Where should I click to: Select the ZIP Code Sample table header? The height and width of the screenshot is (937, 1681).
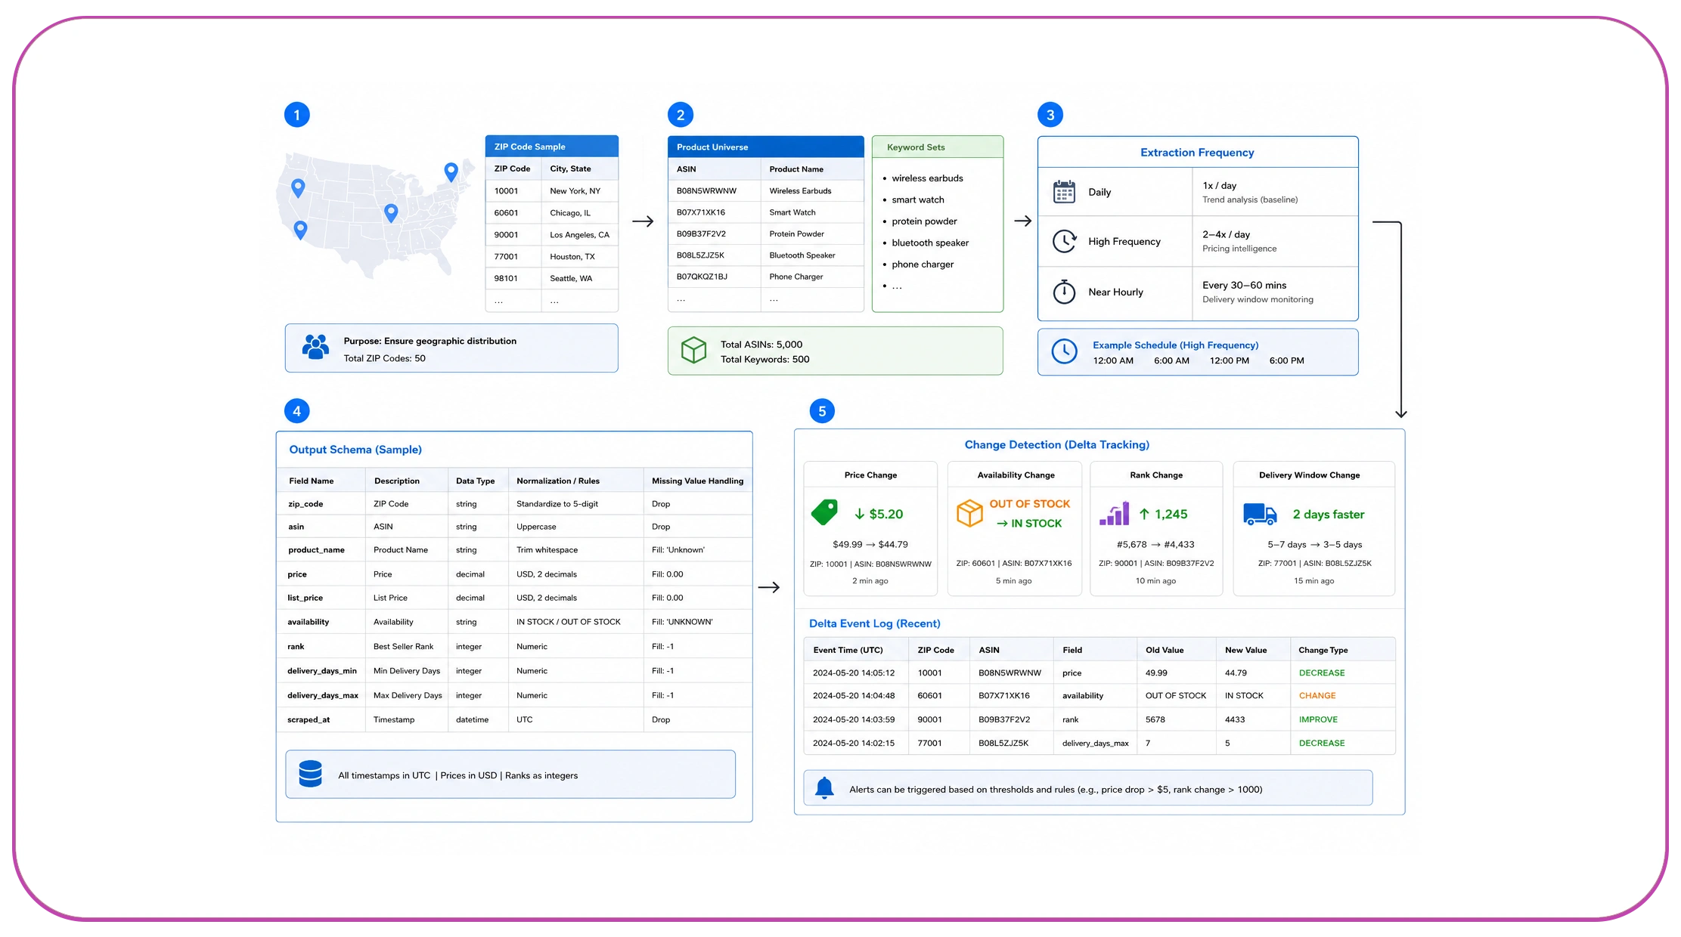551,146
